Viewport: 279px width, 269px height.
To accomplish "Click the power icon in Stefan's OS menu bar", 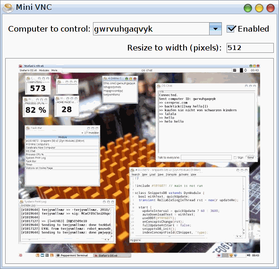I will coord(245,70).
